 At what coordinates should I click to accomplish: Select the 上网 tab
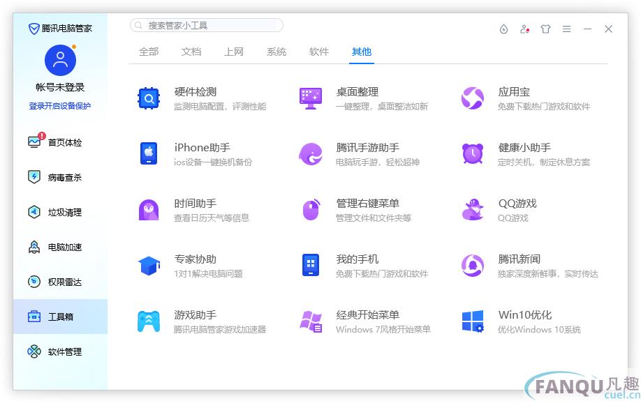pyautogui.click(x=234, y=52)
